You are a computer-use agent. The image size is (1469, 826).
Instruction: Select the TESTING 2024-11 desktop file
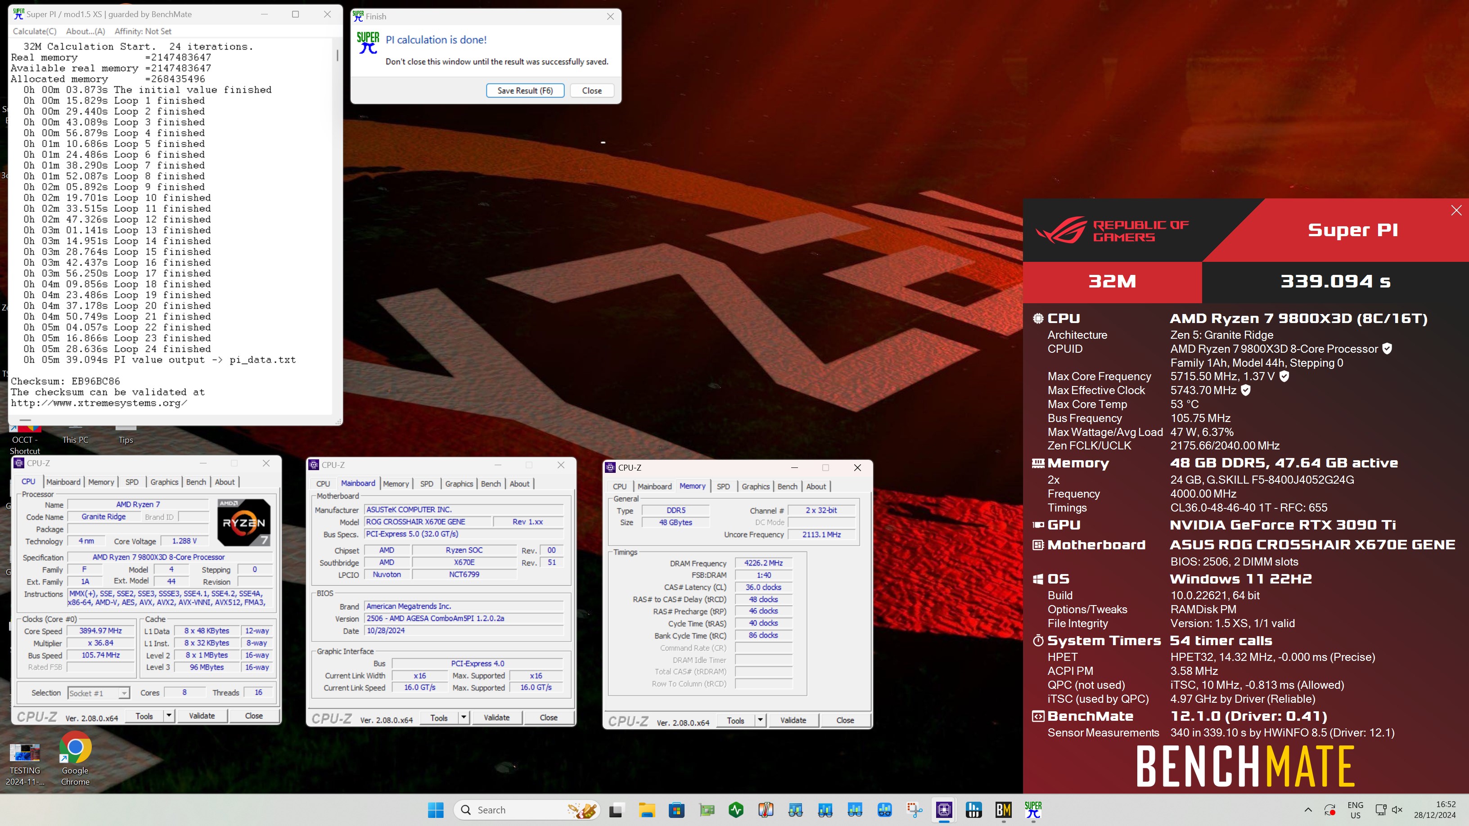25,764
